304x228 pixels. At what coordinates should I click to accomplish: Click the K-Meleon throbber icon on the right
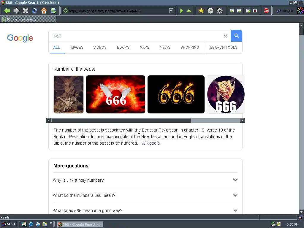click(x=300, y=11)
